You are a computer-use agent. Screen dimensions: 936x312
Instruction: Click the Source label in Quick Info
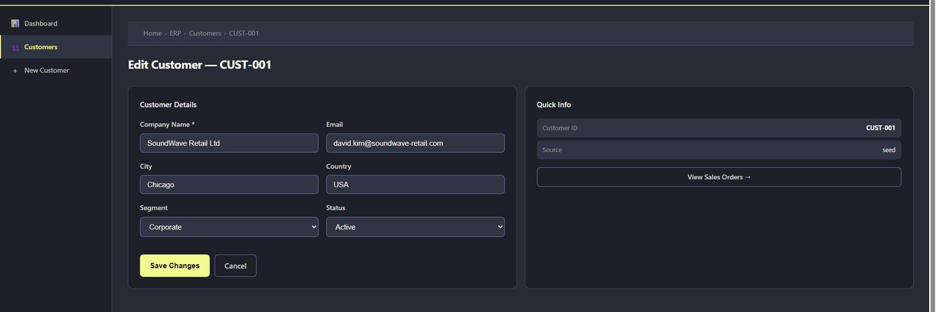click(x=552, y=150)
